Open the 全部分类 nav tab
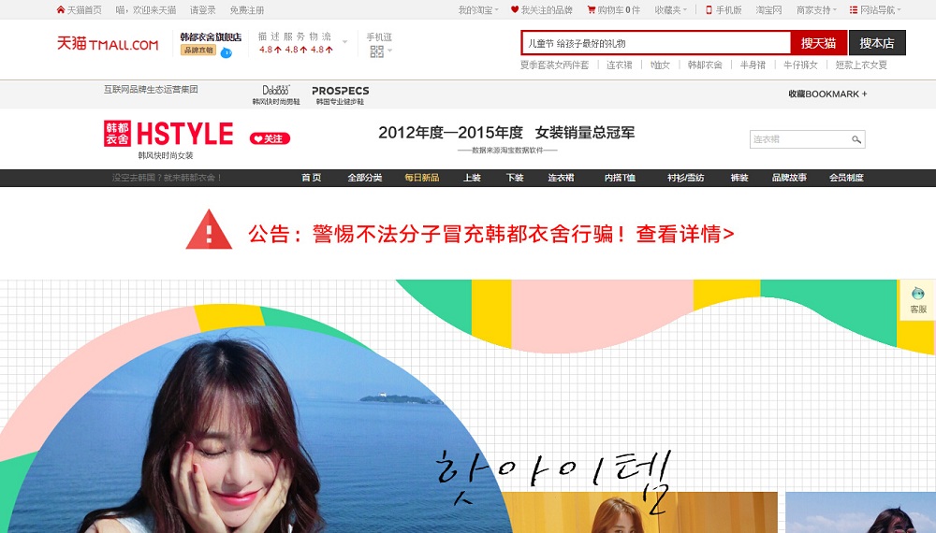 (x=365, y=178)
